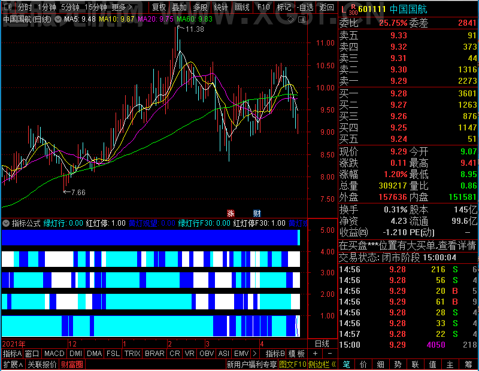This screenshot has width=479, height=371.
Task: Toggle the side panel icon in chart header
Action: [x=302, y=20]
